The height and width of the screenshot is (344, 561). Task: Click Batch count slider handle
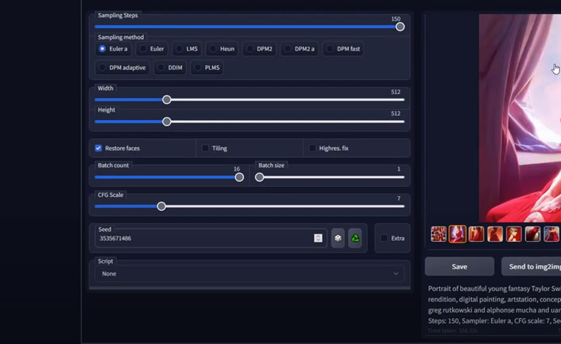click(239, 177)
